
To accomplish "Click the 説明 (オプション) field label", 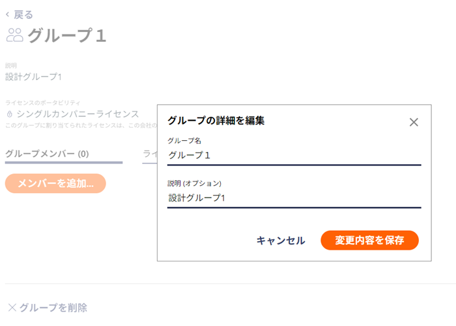I will tap(194, 183).
